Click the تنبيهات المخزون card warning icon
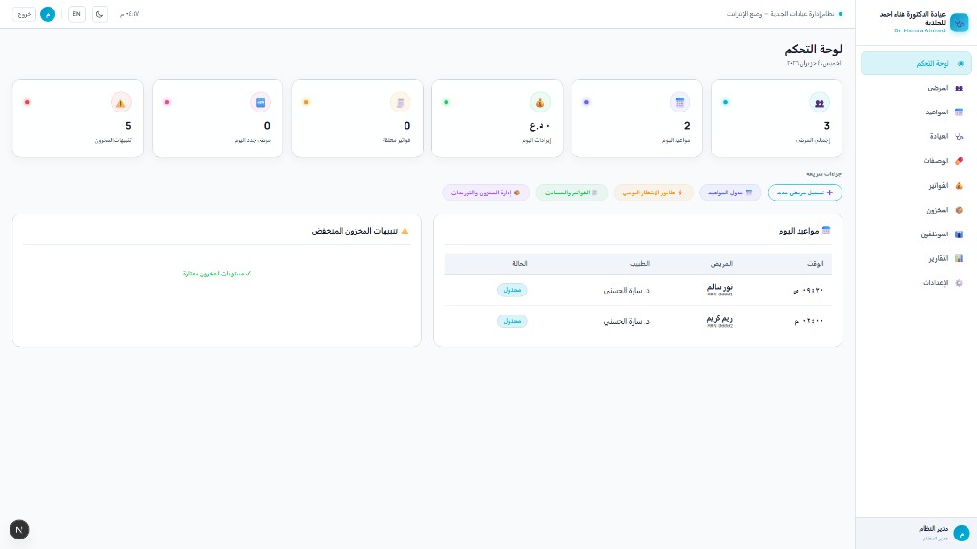The width and height of the screenshot is (977, 549). click(x=121, y=103)
